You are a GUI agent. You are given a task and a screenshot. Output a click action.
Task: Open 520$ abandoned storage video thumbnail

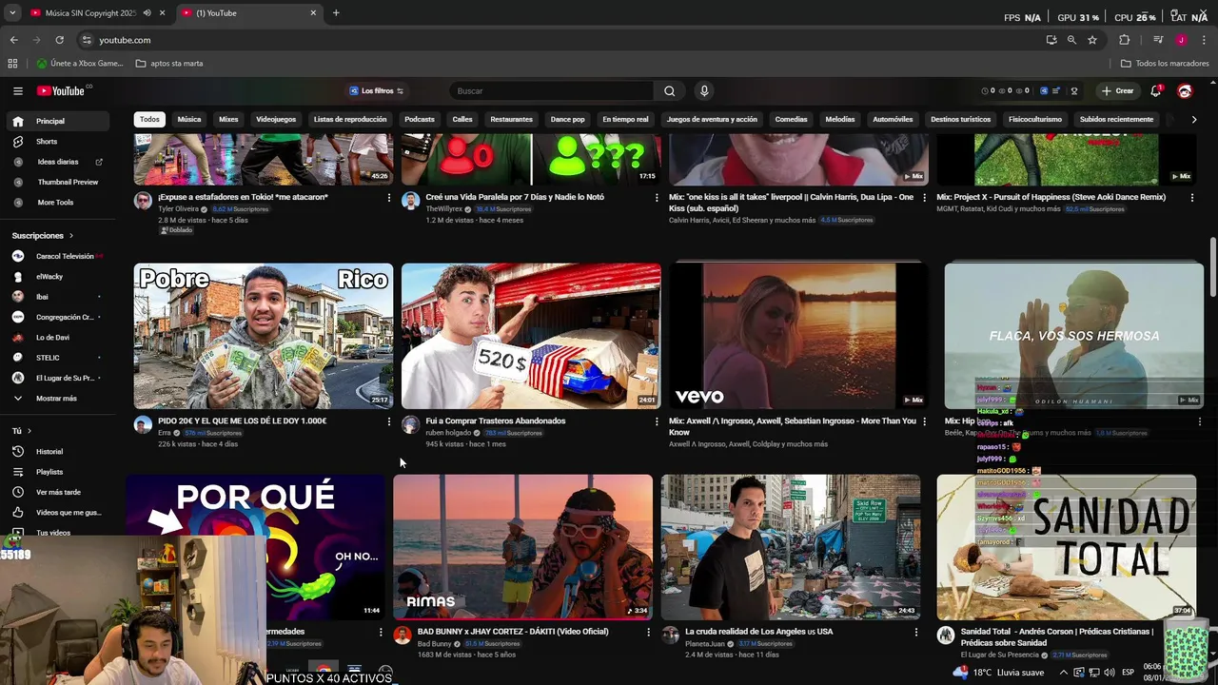point(531,336)
